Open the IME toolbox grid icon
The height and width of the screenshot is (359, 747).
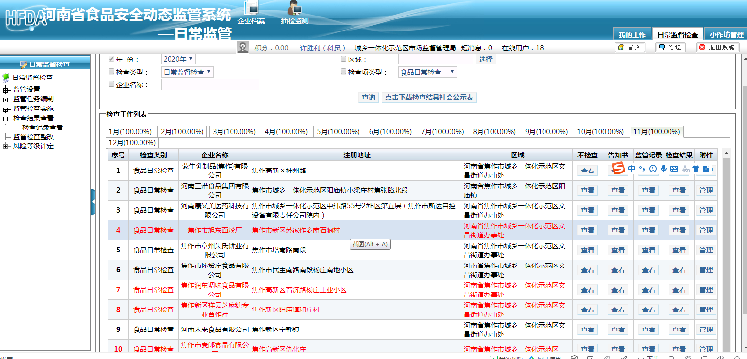[x=706, y=169]
